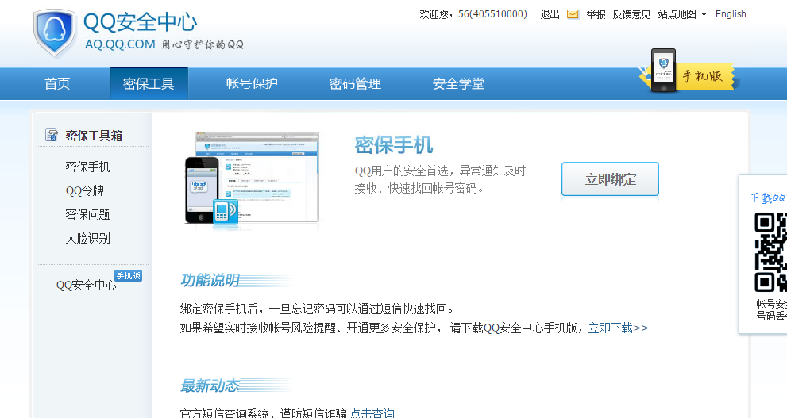Switch to the 密码管理 tab
This screenshot has height=418, width=787.
[355, 84]
